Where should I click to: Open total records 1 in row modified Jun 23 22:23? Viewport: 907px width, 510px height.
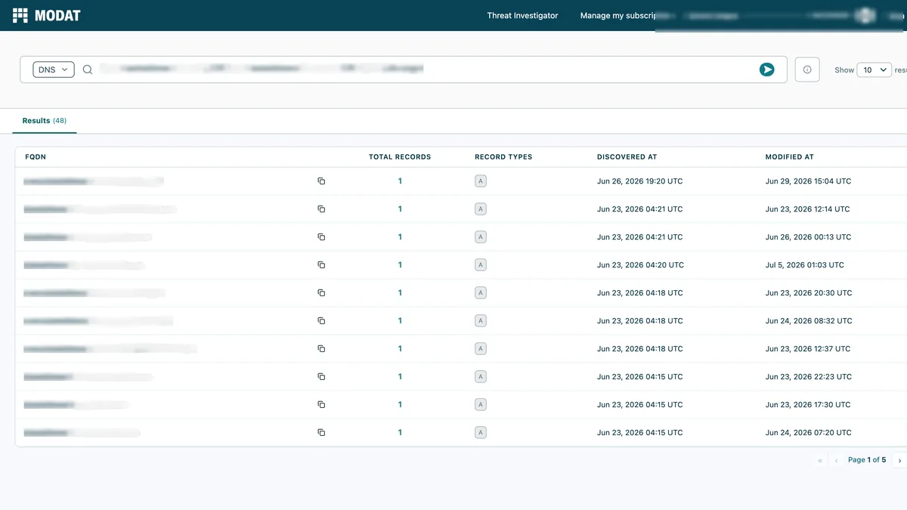coord(400,377)
